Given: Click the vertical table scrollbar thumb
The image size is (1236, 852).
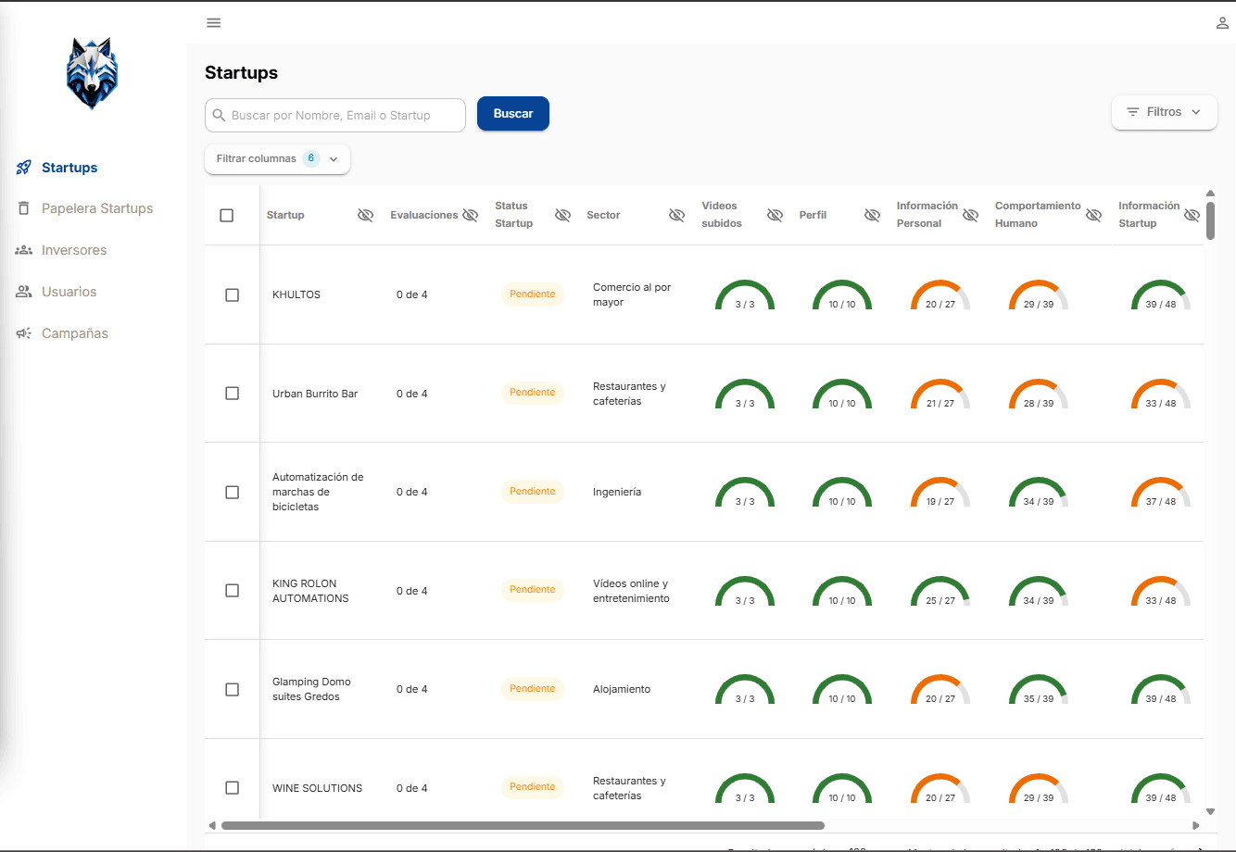Looking at the screenshot, I should tap(1210, 220).
